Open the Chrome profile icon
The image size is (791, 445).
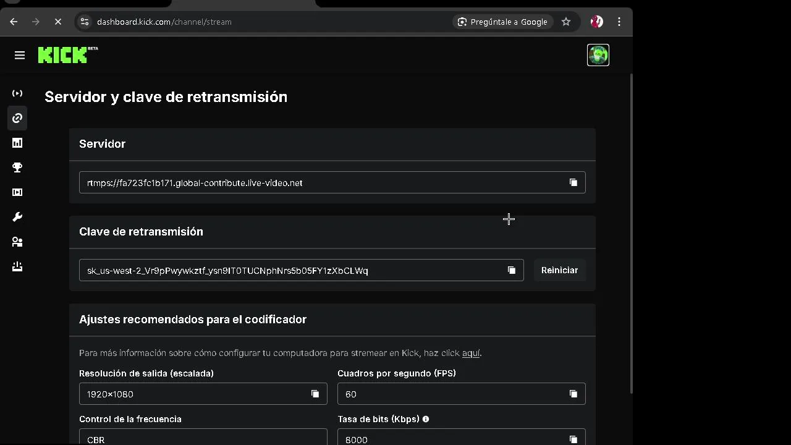coord(596,22)
